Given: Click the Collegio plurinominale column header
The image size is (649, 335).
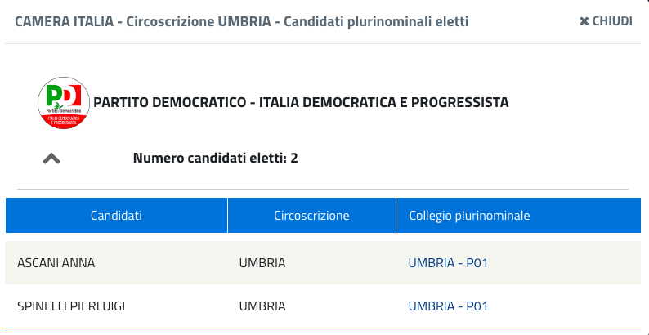Looking at the screenshot, I should pyautogui.click(x=469, y=216).
